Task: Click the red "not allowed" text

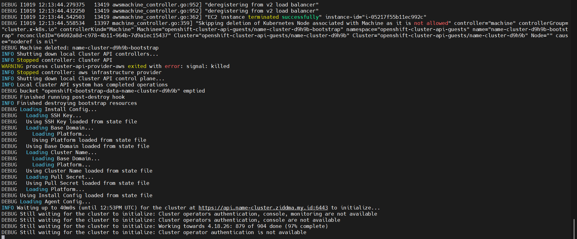Action: click(x=431, y=23)
